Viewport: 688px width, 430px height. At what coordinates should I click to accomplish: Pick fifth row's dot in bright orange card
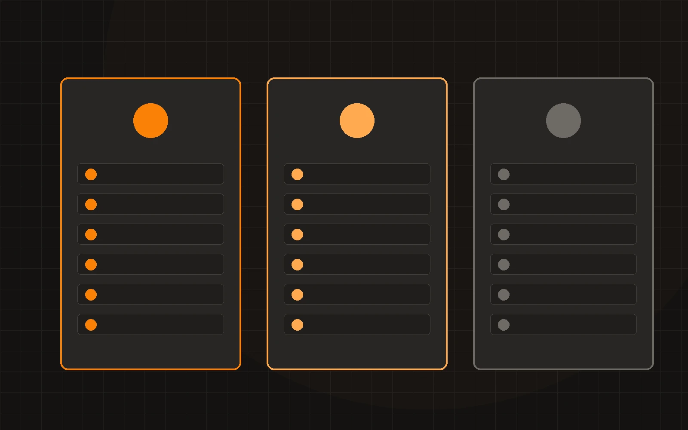coord(91,295)
